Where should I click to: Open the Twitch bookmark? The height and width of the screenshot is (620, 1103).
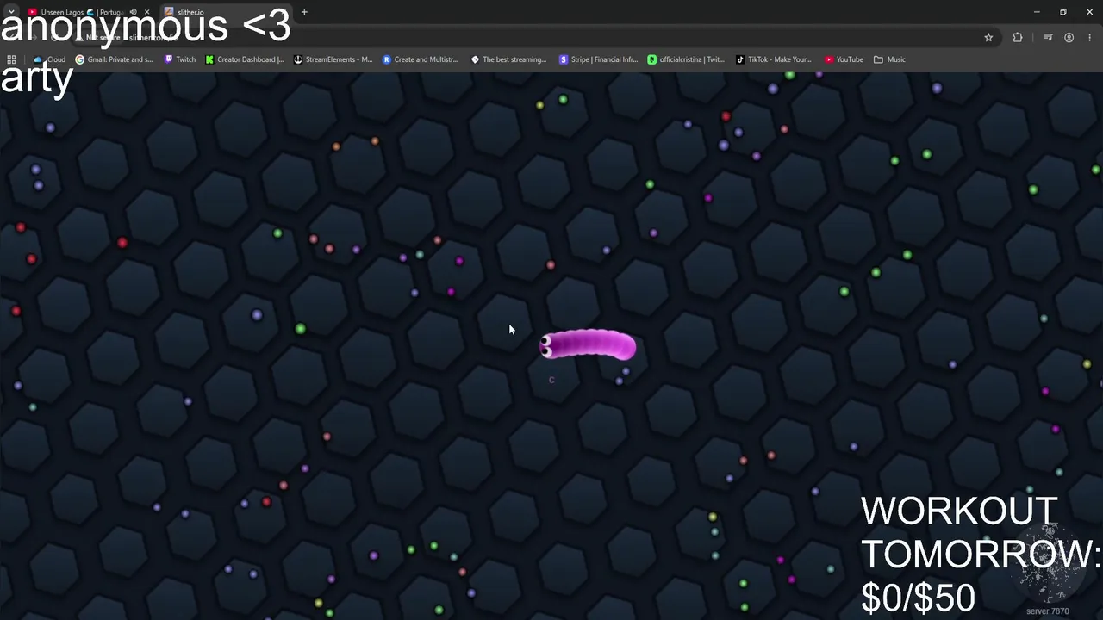(x=179, y=59)
